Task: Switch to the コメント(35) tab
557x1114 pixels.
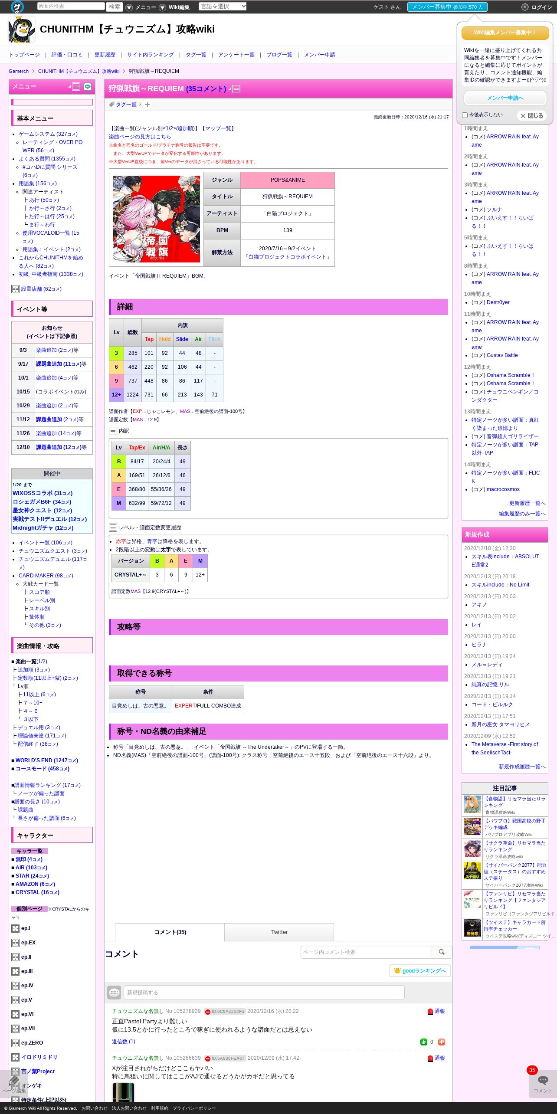Action: click(x=170, y=932)
